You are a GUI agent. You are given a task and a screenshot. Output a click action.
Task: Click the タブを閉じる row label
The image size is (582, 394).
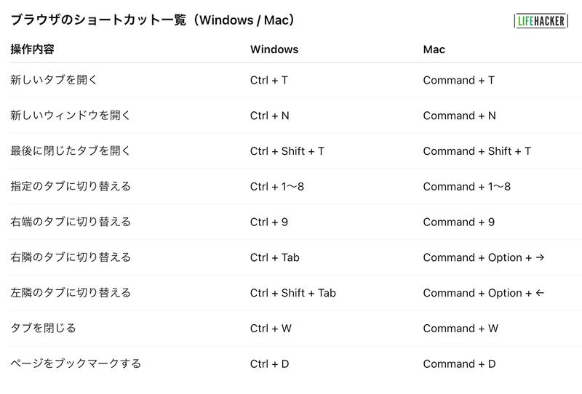point(43,329)
